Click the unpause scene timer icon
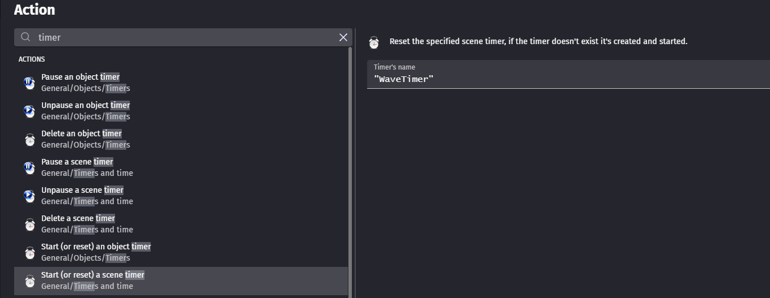The height and width of the screenshot is (298, 770). click(29, 196)
